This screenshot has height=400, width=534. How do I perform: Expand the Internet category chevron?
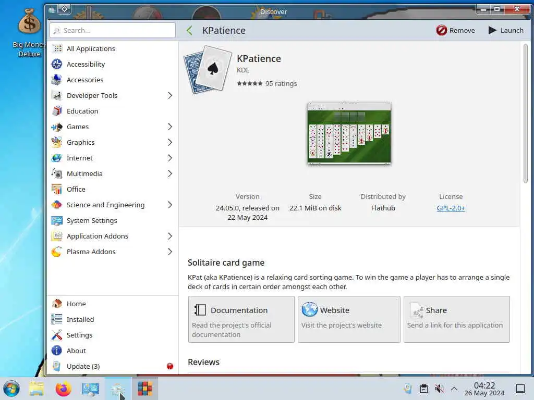[x=170, y=158]
